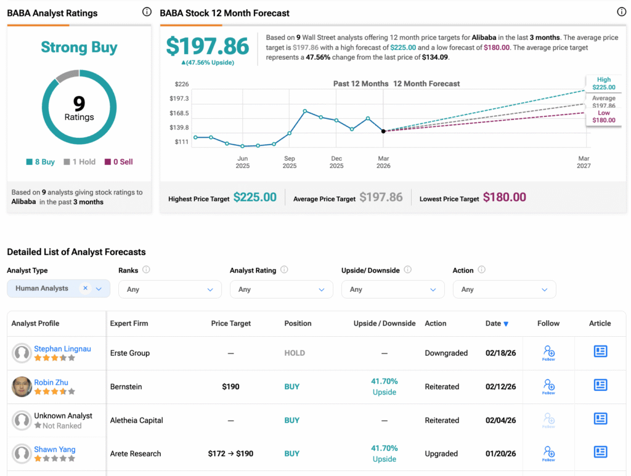Follow analyst Shawn Yang
This screenshot has width=631, height=476.
[x=549, y=453]
